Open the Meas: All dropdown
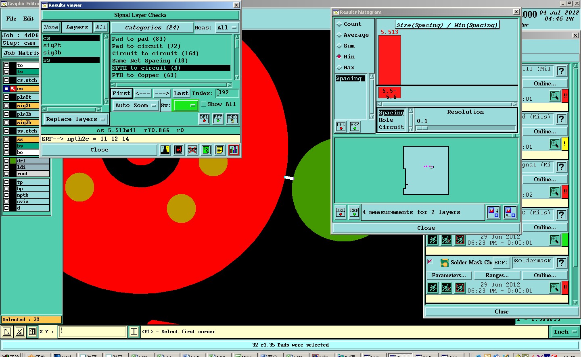This screenshot has height=357, width=581. tap(227, 28)
